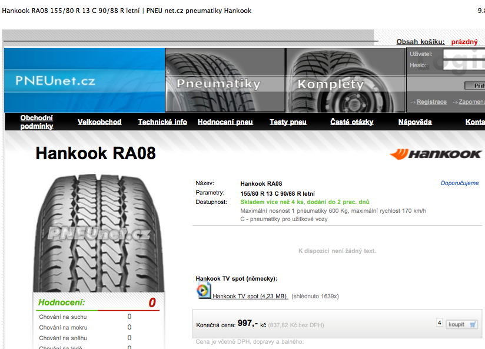Open Kontakt menu item
This screenshot has width=485, height=349.
tap(475, 122)
